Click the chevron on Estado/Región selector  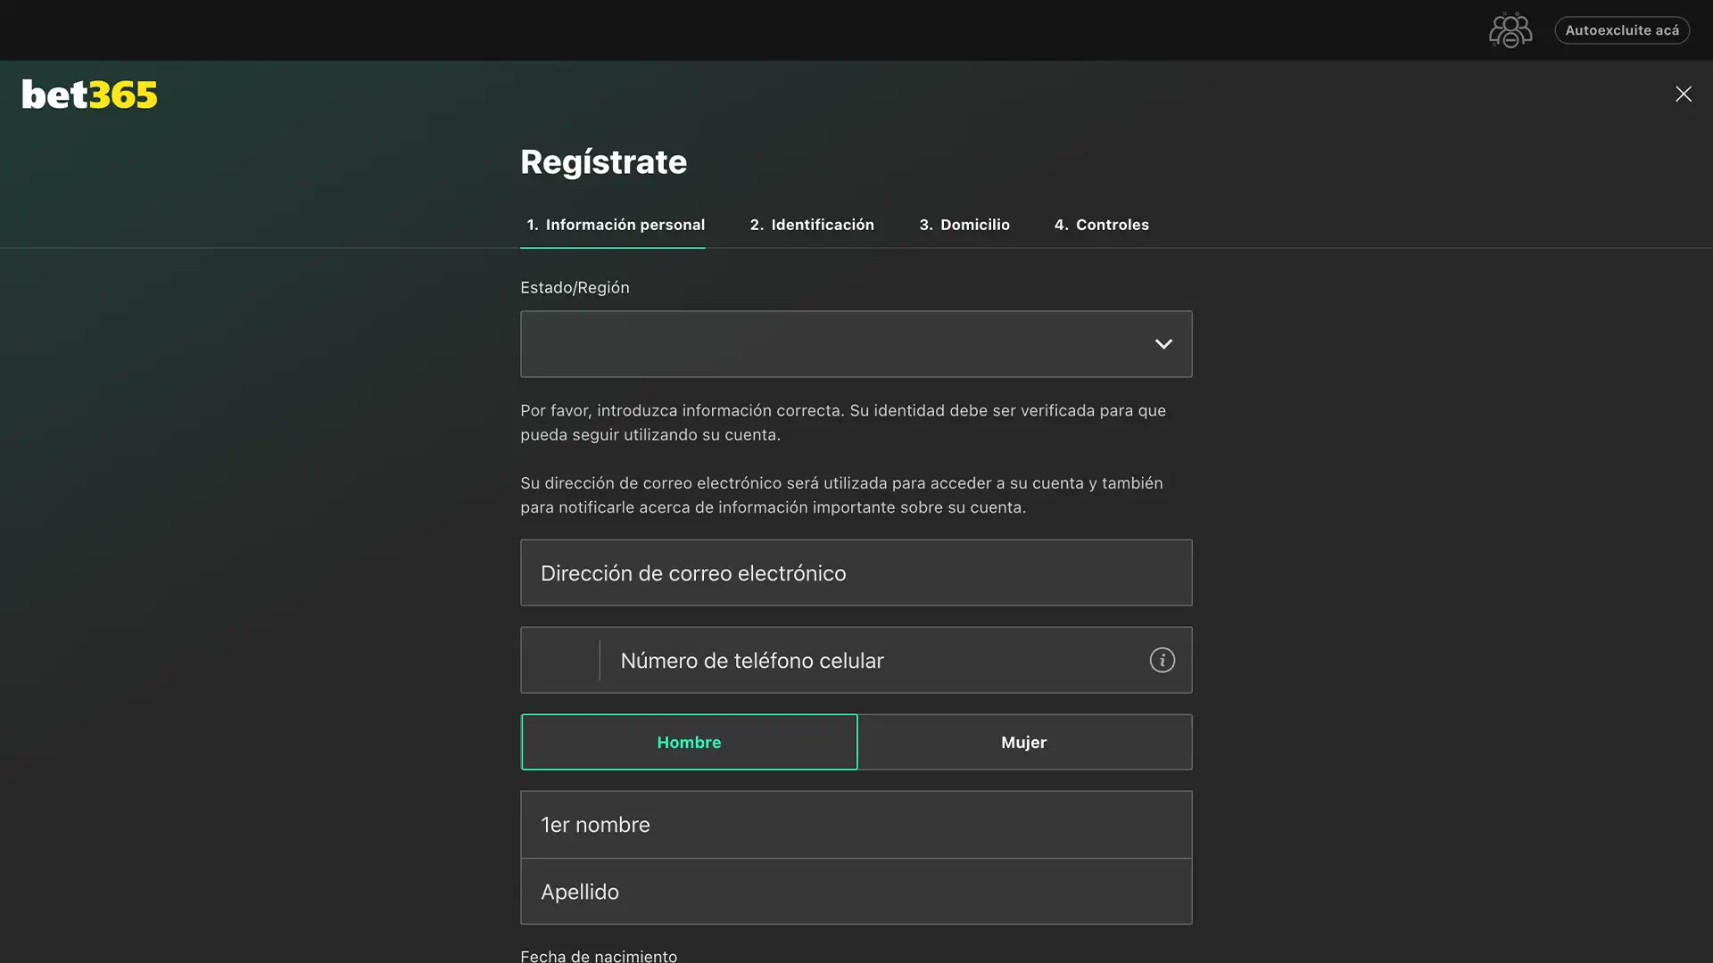[1163, 343]
